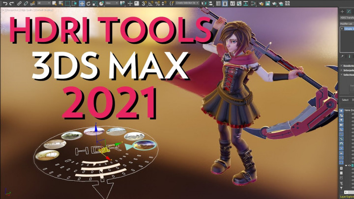Viewport: 354px width, 199px height.
Task: Open the Rendered Frame Window
Action: (x=267, y=3)
